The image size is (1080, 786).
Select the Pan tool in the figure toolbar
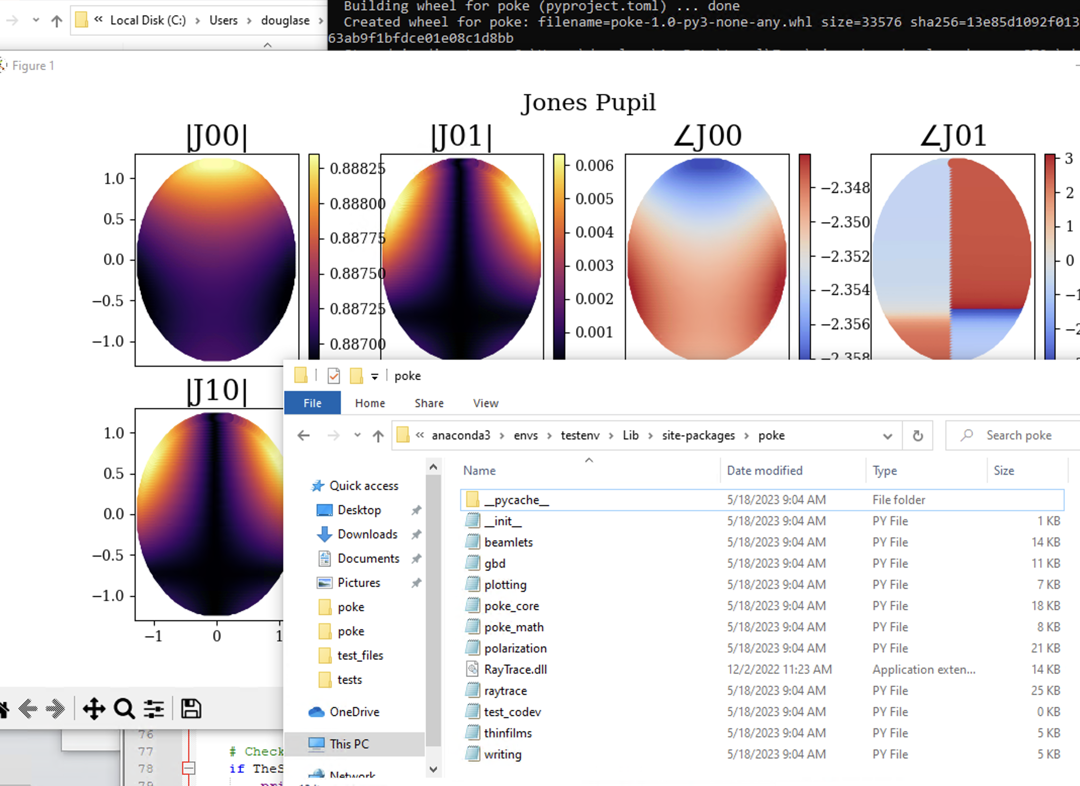coord(95,708)
